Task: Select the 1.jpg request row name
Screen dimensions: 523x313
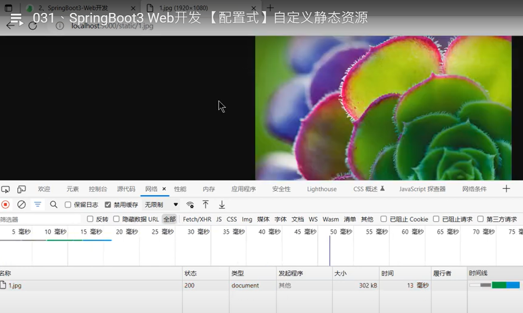Action: (15, 286)
